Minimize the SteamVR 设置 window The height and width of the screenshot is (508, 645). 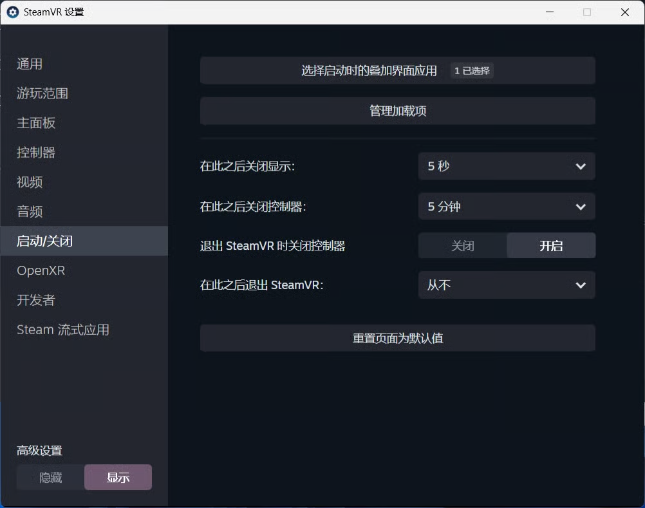point(550,12)
